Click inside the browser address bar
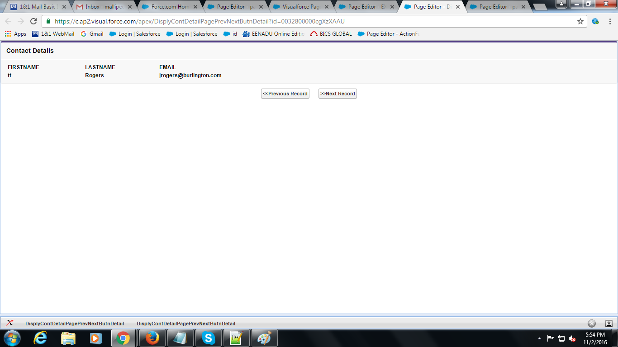 coord(271,21)
